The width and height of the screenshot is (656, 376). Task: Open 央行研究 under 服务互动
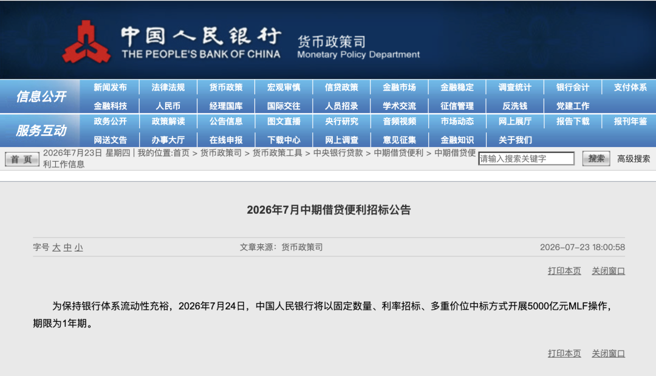click(x=341, y=121)
